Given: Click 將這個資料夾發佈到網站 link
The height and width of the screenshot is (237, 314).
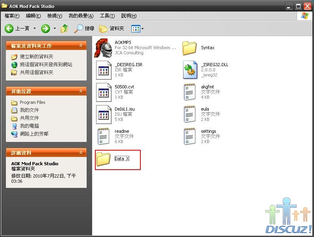Looking at the screenshot, I should [x=46, y=65].
